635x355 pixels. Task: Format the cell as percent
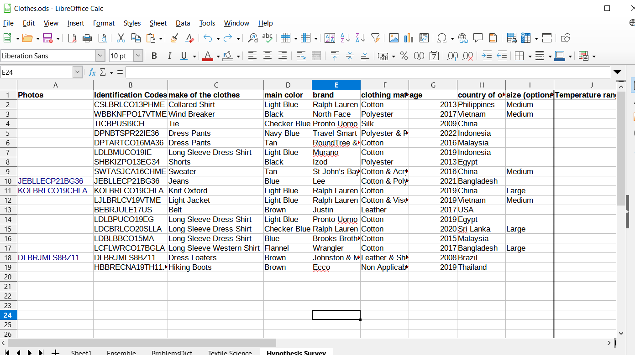pos(404,56)
